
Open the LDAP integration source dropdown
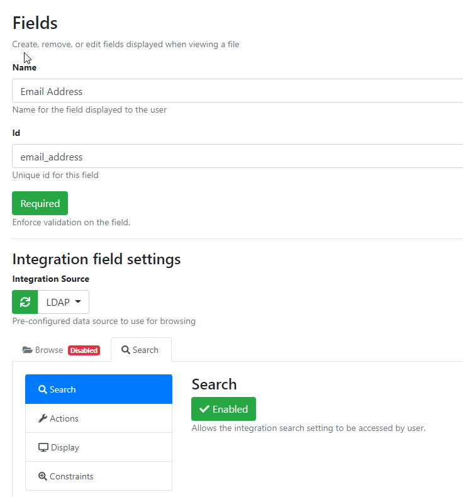click(64, 302)
